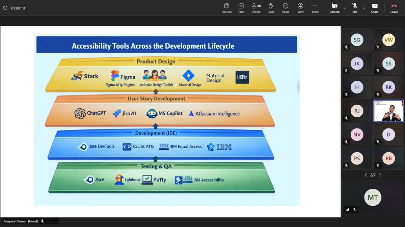The width and height of the screenshot is (405, 227).
Task: Select the SG participant tile
Action: pos(357,40)
